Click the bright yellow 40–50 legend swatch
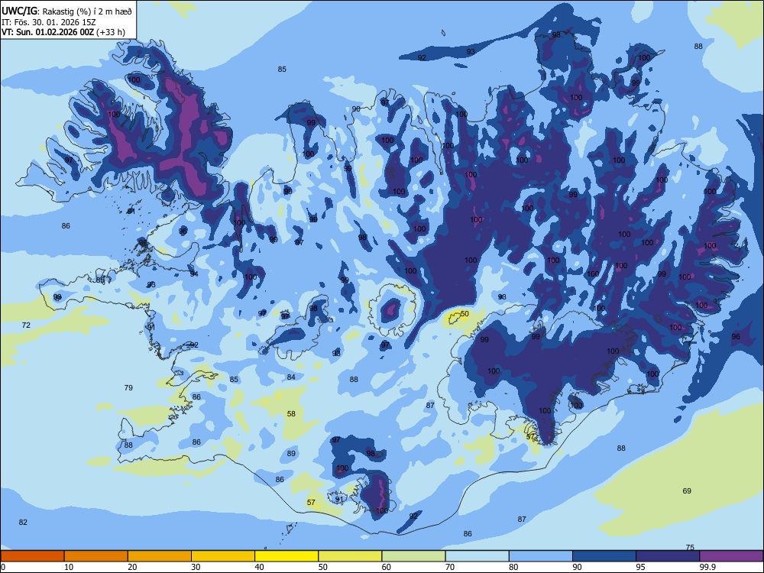 (286, 556)
